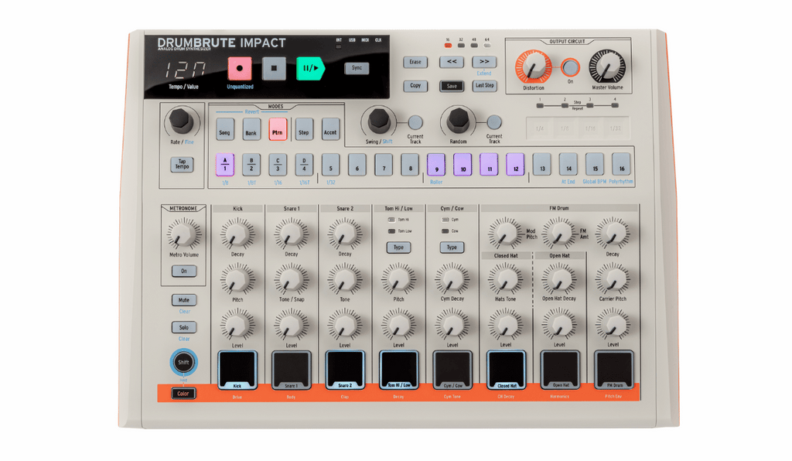Click step button A / 1

point(225,165)
